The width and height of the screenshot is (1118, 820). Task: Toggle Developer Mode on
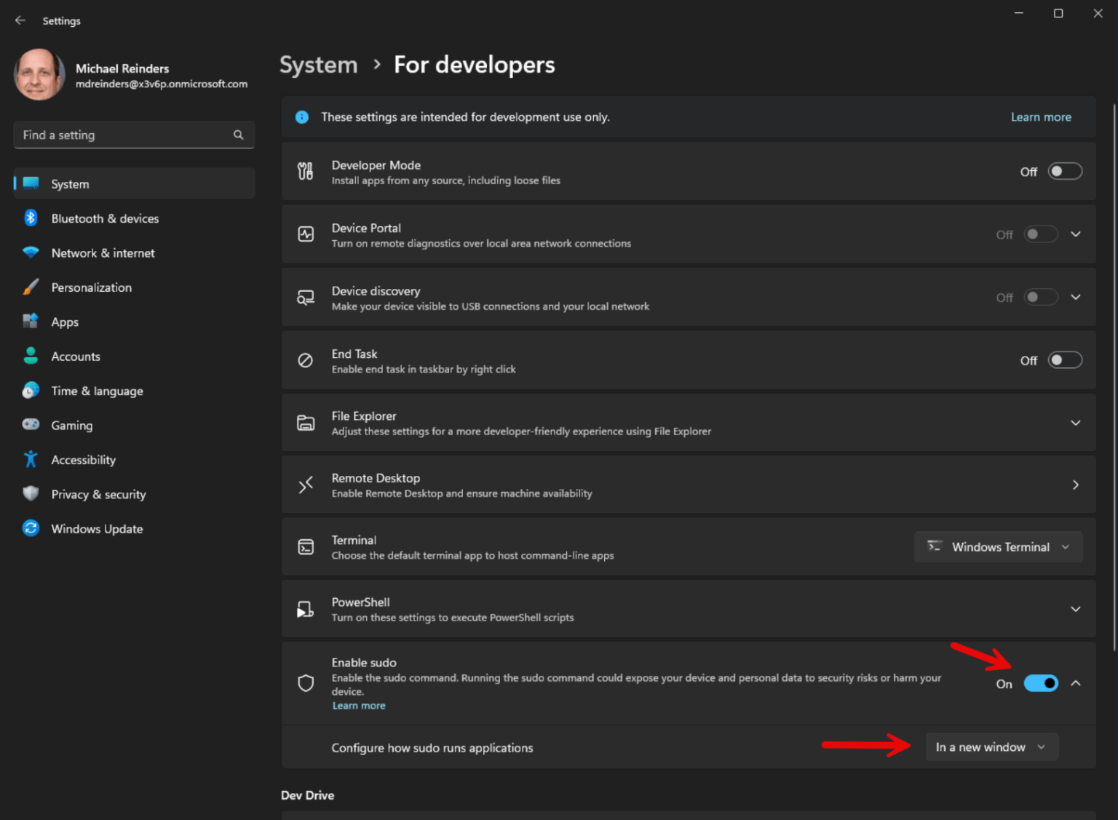pos(1064,171)
